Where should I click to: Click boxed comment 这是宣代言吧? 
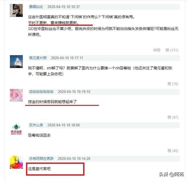[39, 169]
